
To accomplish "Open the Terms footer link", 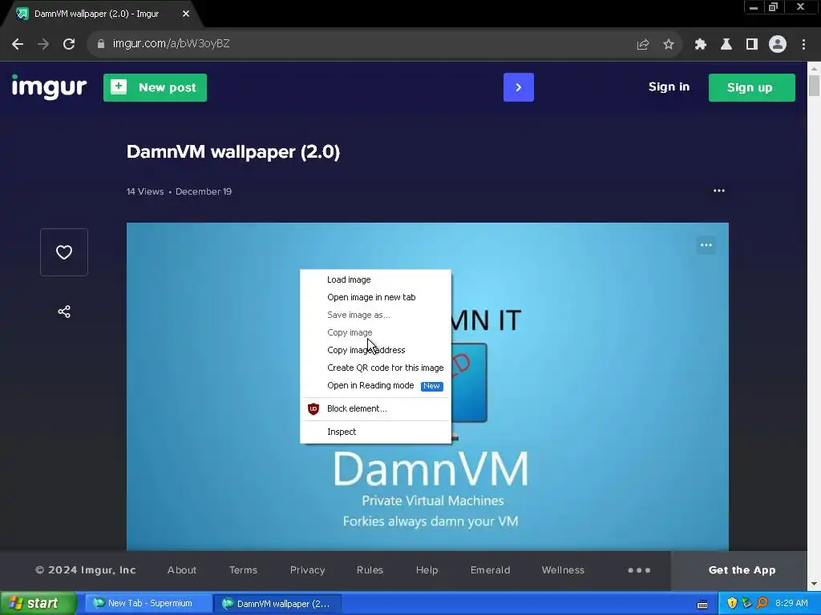I will coord(243,570).
